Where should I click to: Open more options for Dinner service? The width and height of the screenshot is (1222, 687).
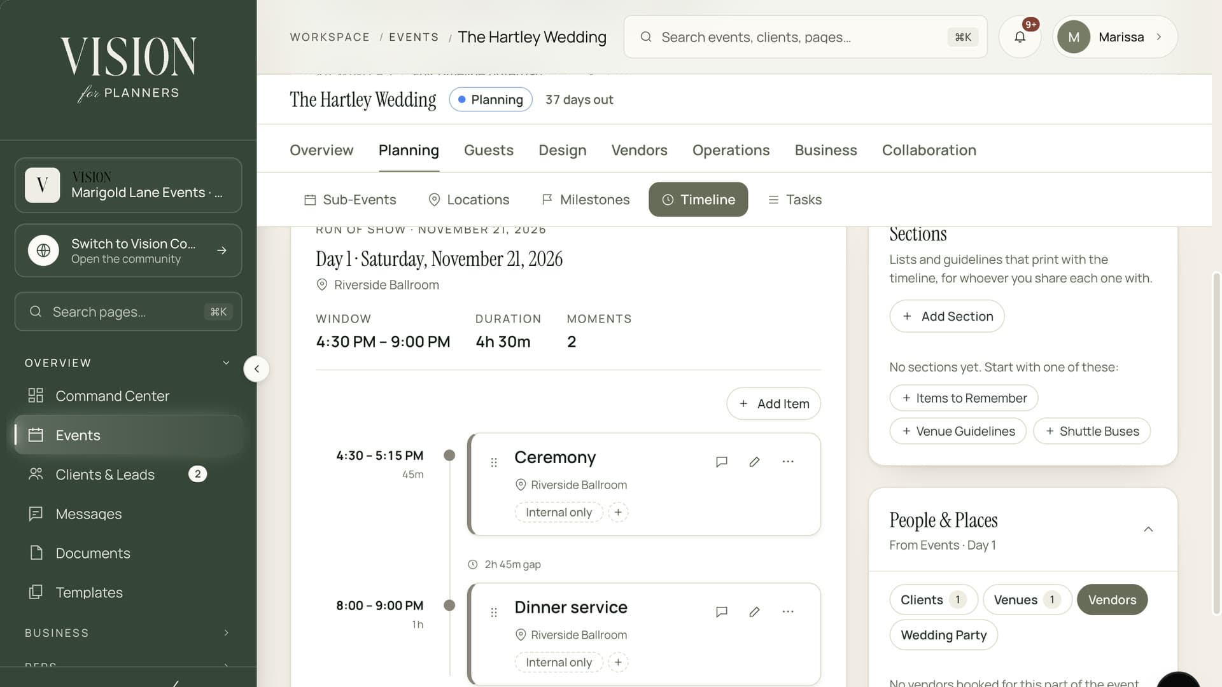coord(788,612)
